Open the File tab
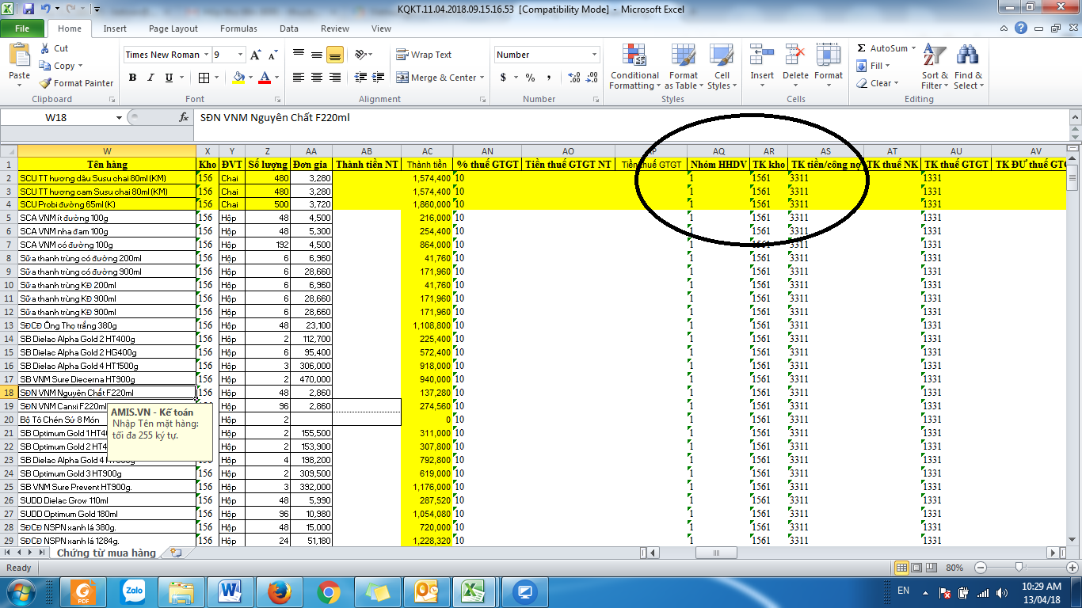Viewport: 1082px width, 608px height. [22, 28]
